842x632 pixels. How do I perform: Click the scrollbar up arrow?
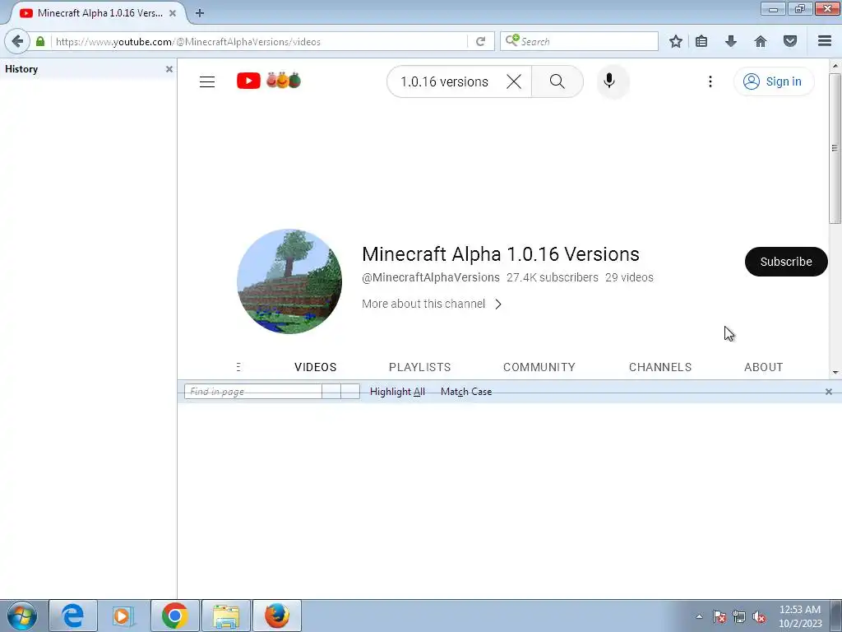(835, 66)
